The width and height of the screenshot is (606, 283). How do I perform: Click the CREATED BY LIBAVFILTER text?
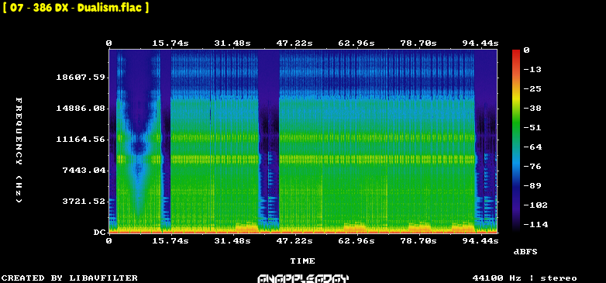point(70,278)
